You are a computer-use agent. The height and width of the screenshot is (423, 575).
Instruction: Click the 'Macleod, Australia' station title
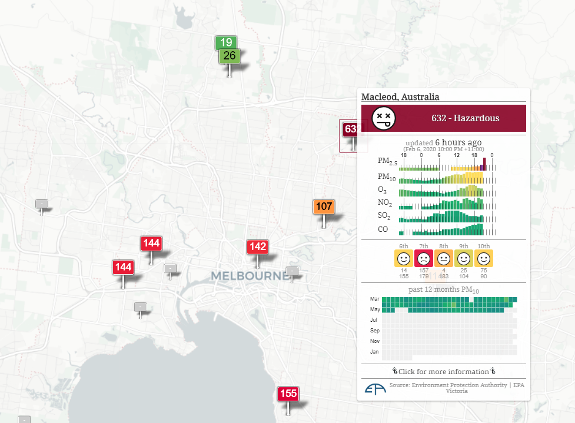[x=400, y=96]
